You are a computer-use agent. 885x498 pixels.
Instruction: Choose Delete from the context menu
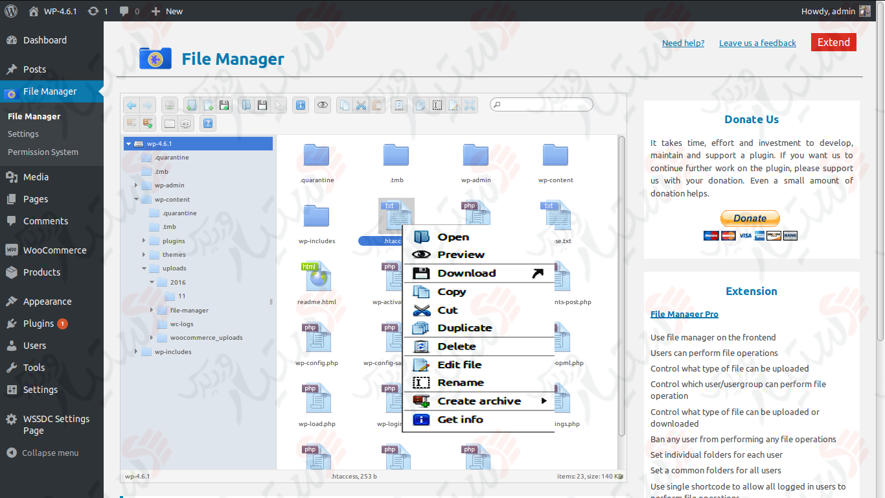(457, 346)
